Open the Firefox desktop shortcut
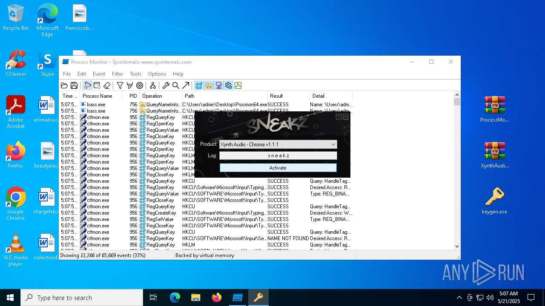The height and width of the screenshot is (306, 545). click(x=16, y=155)
